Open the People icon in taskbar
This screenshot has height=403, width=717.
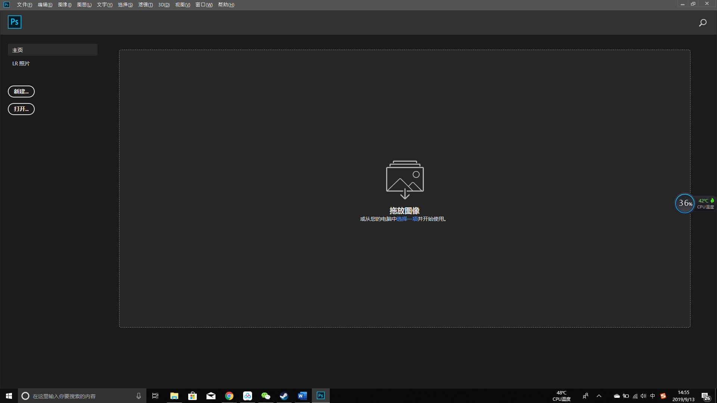(x=585, y=396)
